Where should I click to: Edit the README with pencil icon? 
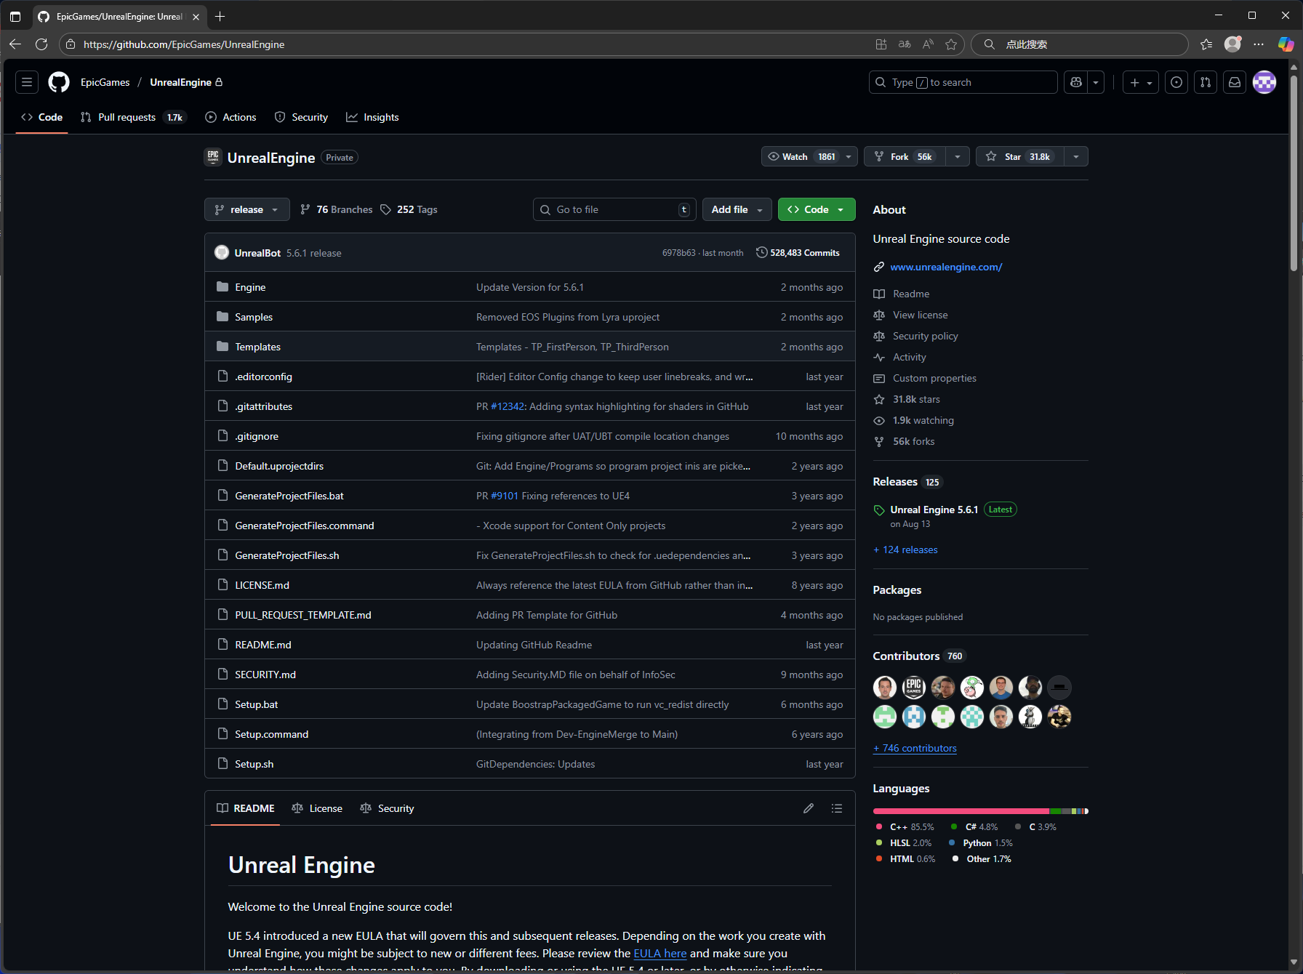point(809,808)
